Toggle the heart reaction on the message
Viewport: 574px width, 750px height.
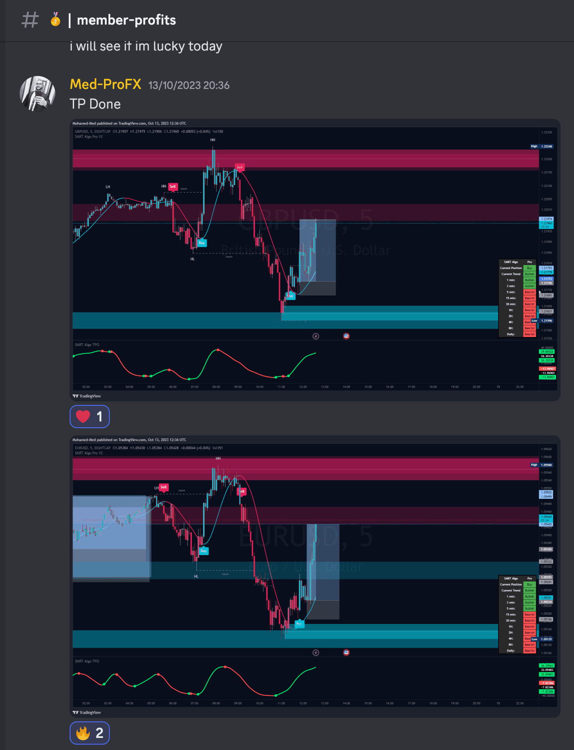point(90,417)
